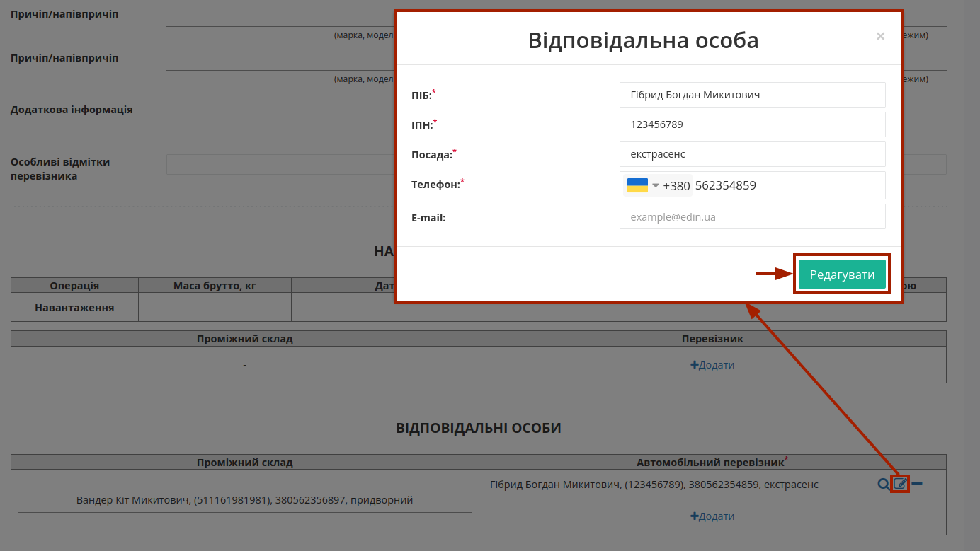980x551 pixels.
Task: Click the ВІДПОВІДАЛЬНІ ОСОБИ section heading
Action: [479, 428]
